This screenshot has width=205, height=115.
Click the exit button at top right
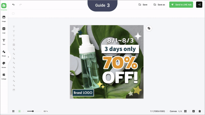[199, 5]
